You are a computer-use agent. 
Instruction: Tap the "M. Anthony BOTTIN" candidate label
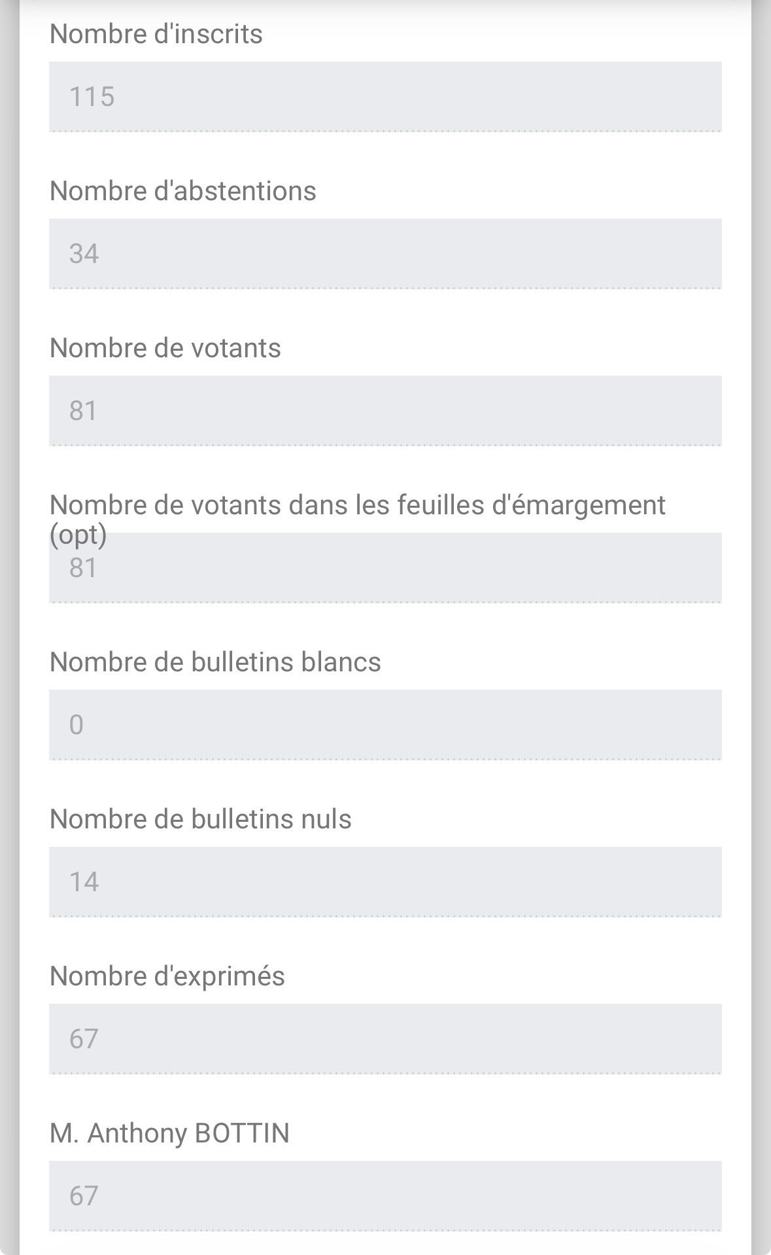pos(169,1133)
